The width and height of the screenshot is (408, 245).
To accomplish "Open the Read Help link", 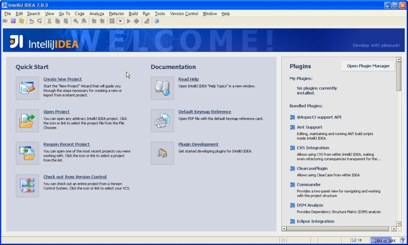I will 188,79.
